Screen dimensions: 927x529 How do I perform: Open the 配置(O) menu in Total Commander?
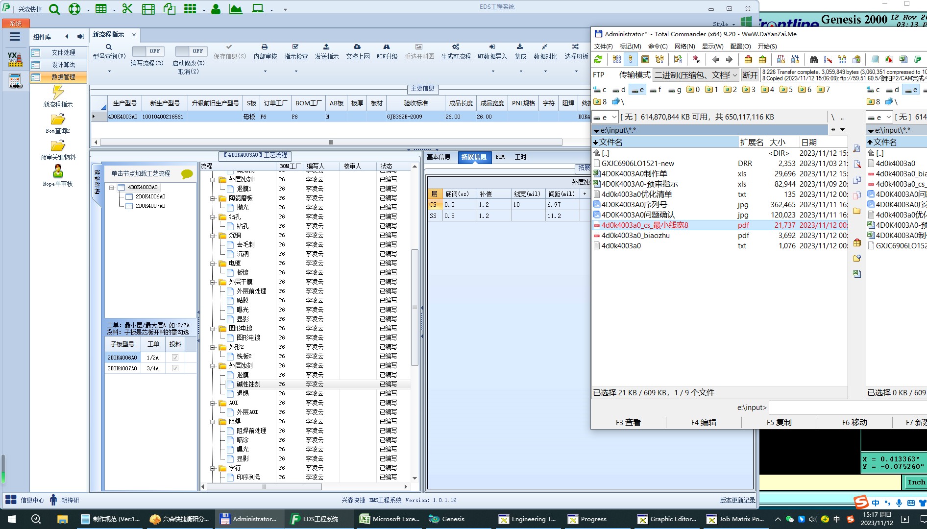coord(740,47)
